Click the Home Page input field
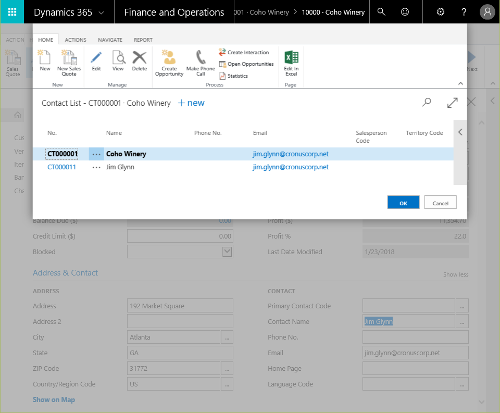 click(415, 368)
